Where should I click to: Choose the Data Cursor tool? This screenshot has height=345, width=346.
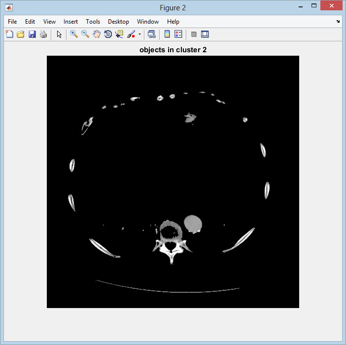tap(119, 34)
